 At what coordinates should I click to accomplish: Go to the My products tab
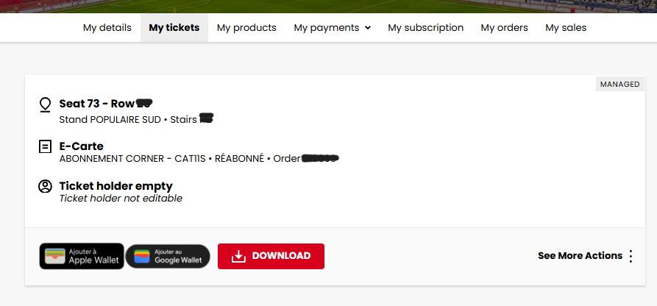tap(246, 28)
